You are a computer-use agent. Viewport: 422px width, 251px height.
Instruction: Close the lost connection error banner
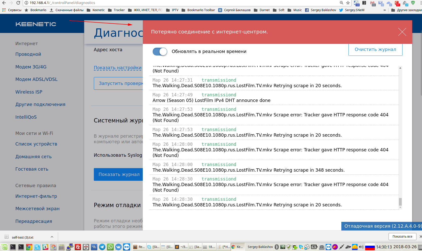(x=402, y=32)
